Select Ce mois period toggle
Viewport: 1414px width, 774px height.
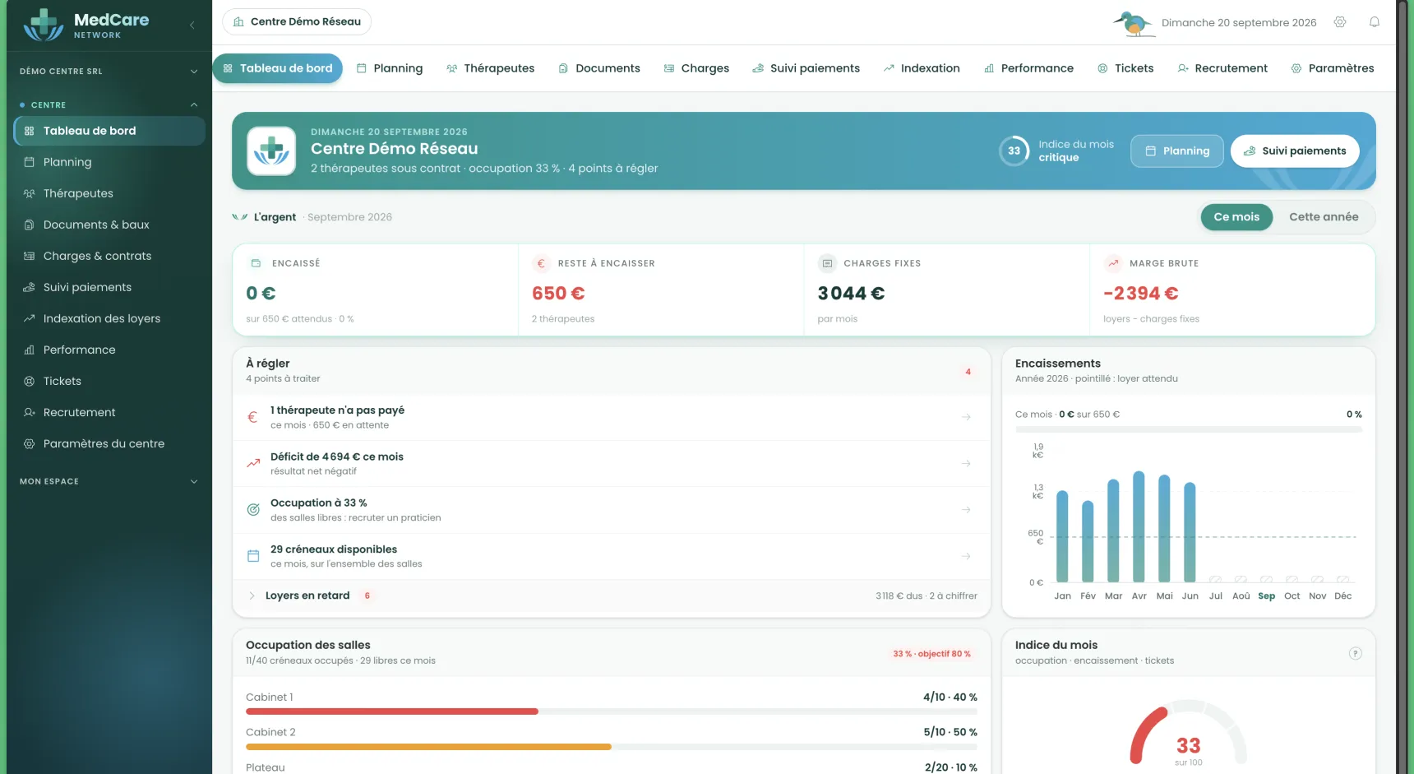[1236, 217]
